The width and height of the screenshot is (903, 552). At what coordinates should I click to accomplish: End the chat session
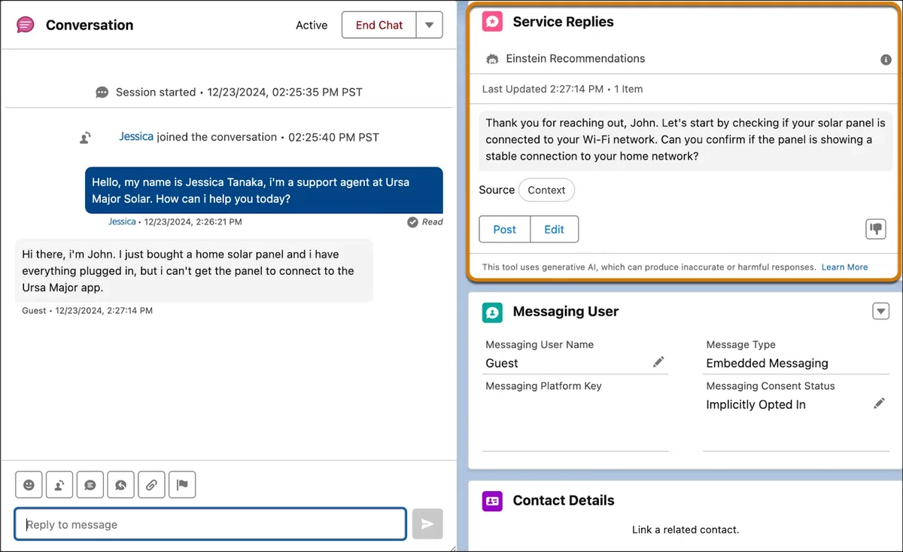tap(379, 25)
